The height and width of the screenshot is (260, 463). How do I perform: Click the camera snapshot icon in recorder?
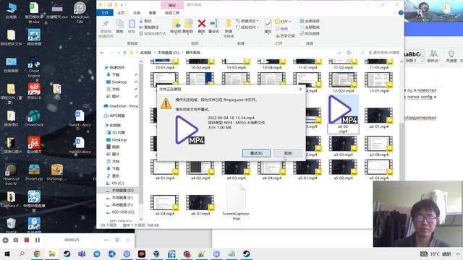(16, 240)
